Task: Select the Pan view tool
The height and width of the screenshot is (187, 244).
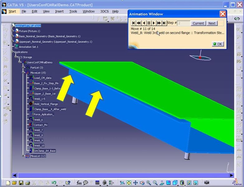Action: [x=135, y=183]
